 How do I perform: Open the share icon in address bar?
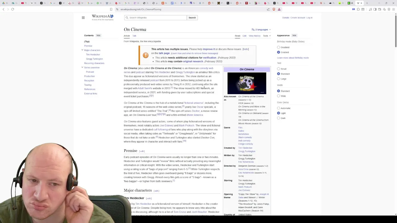pyautogui.click(x=268, y=9)
